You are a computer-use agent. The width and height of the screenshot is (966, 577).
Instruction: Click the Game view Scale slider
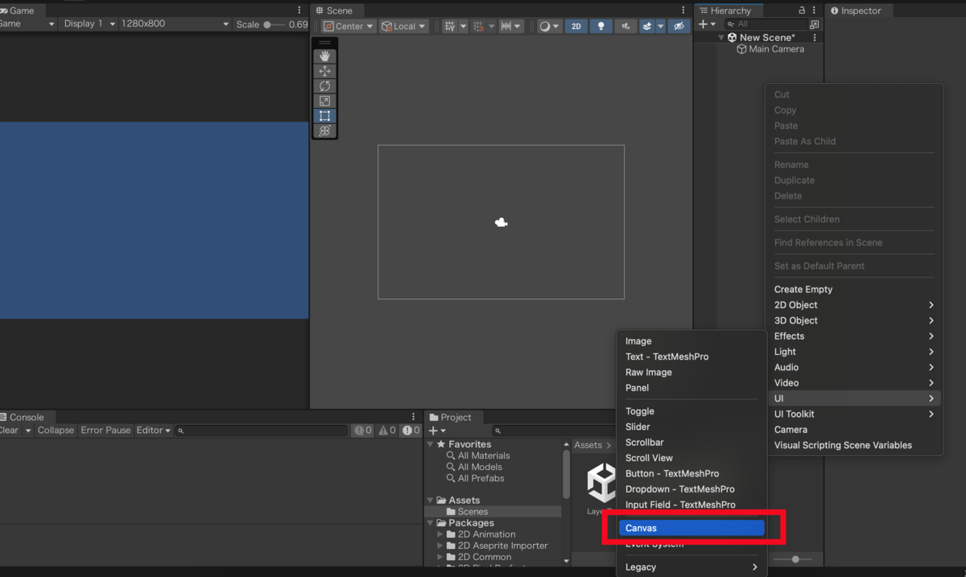point(274,24)
